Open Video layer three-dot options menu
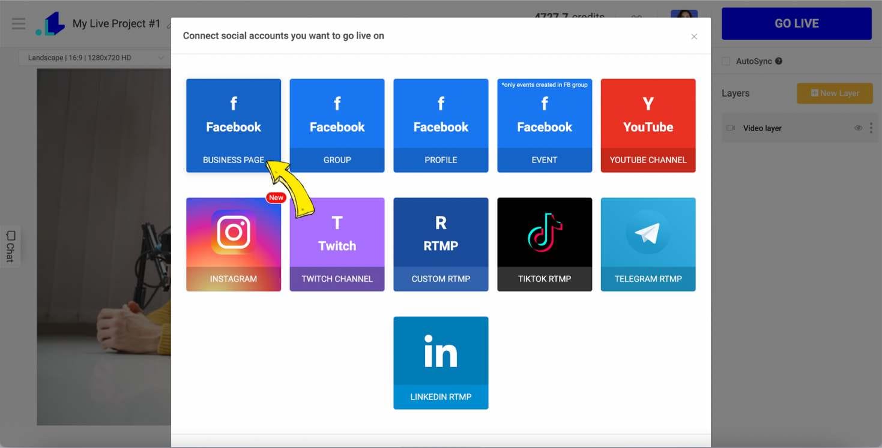The height and width of the screenshot is (448, 882). tap(871, 128)
